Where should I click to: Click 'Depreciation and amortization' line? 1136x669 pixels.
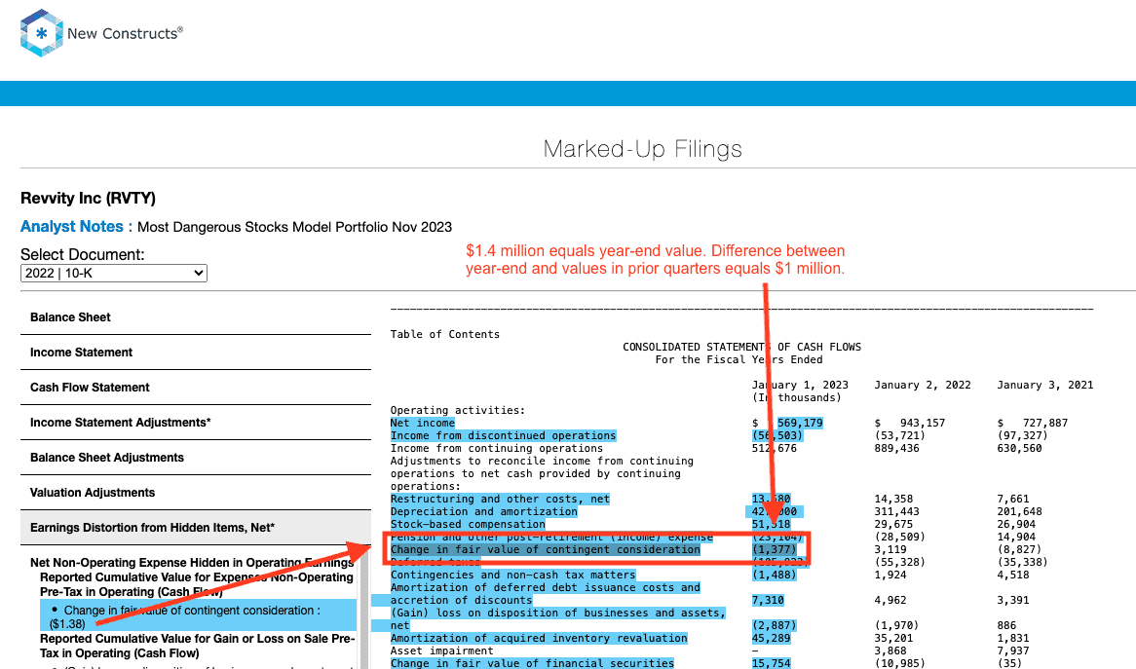coord(483,511)
